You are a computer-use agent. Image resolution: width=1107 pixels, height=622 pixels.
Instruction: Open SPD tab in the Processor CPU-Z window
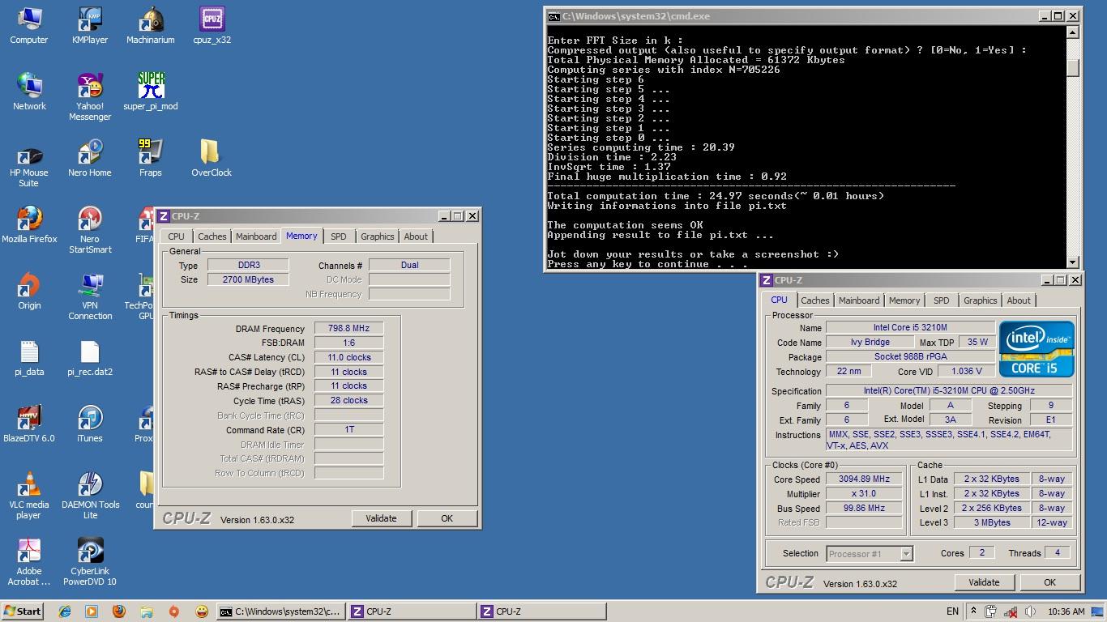[941, 300]
